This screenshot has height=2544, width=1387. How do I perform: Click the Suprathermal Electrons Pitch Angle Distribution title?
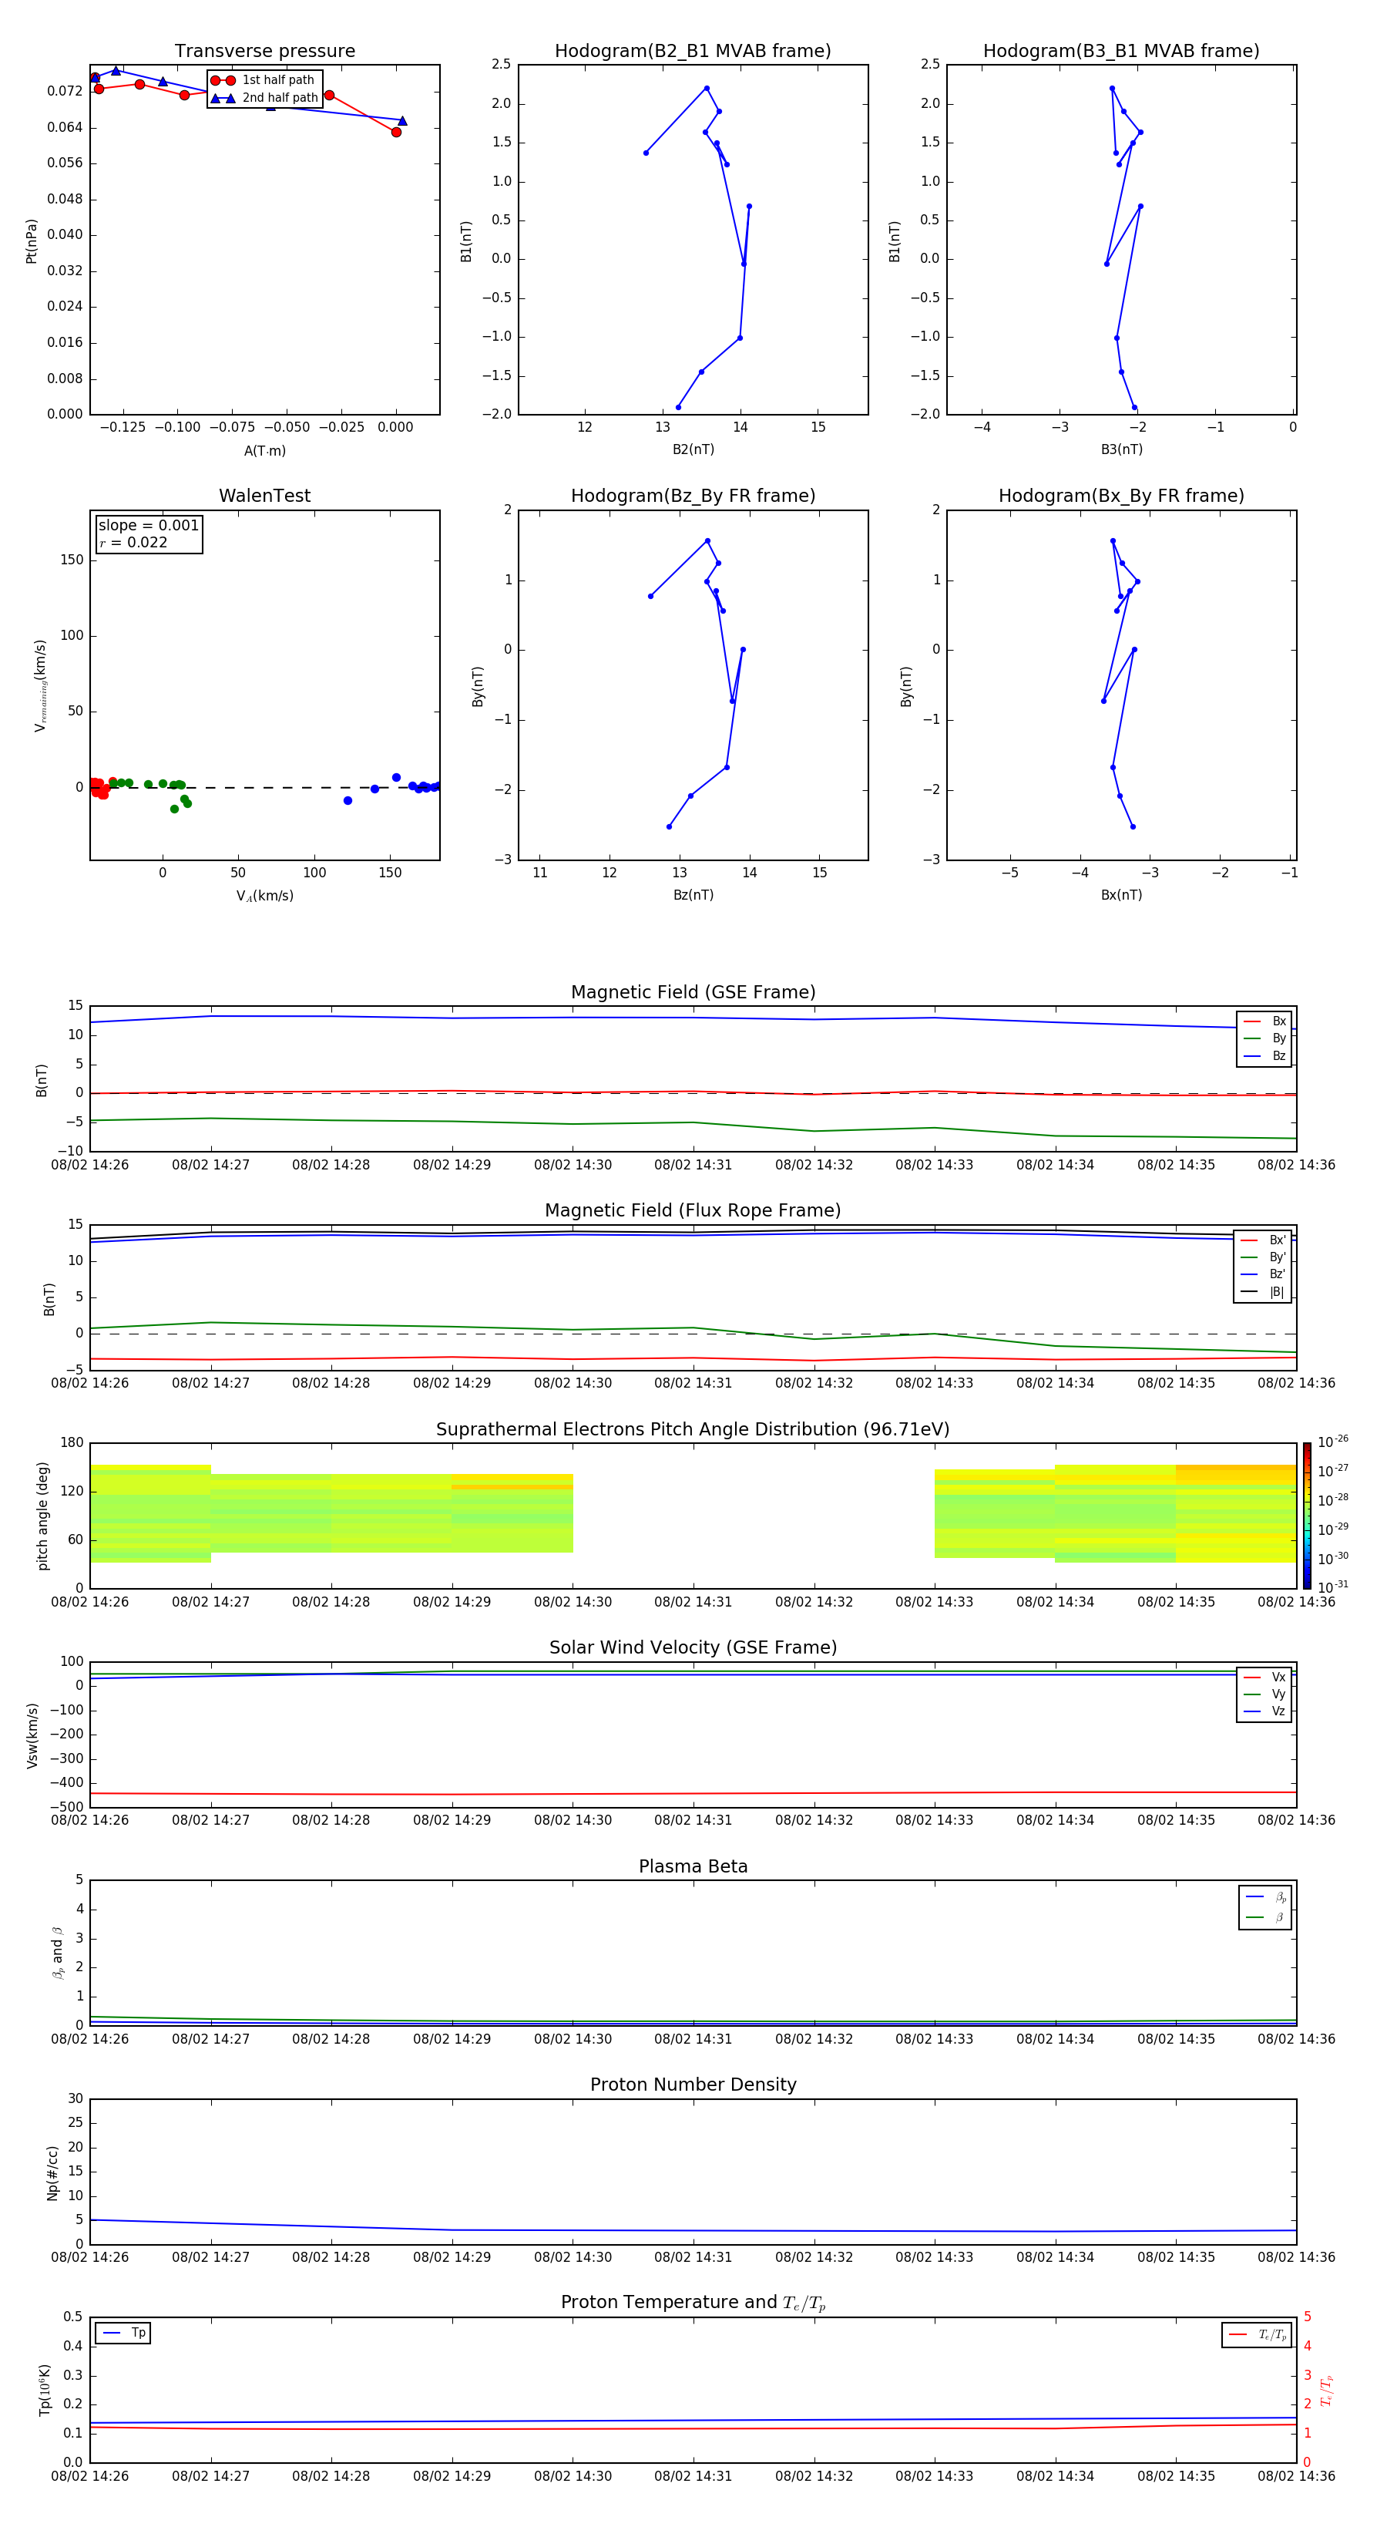(693, 1429)
